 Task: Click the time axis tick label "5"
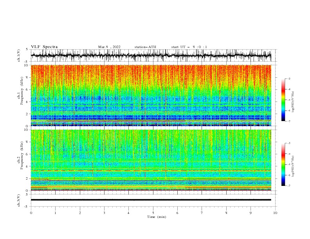153,213
